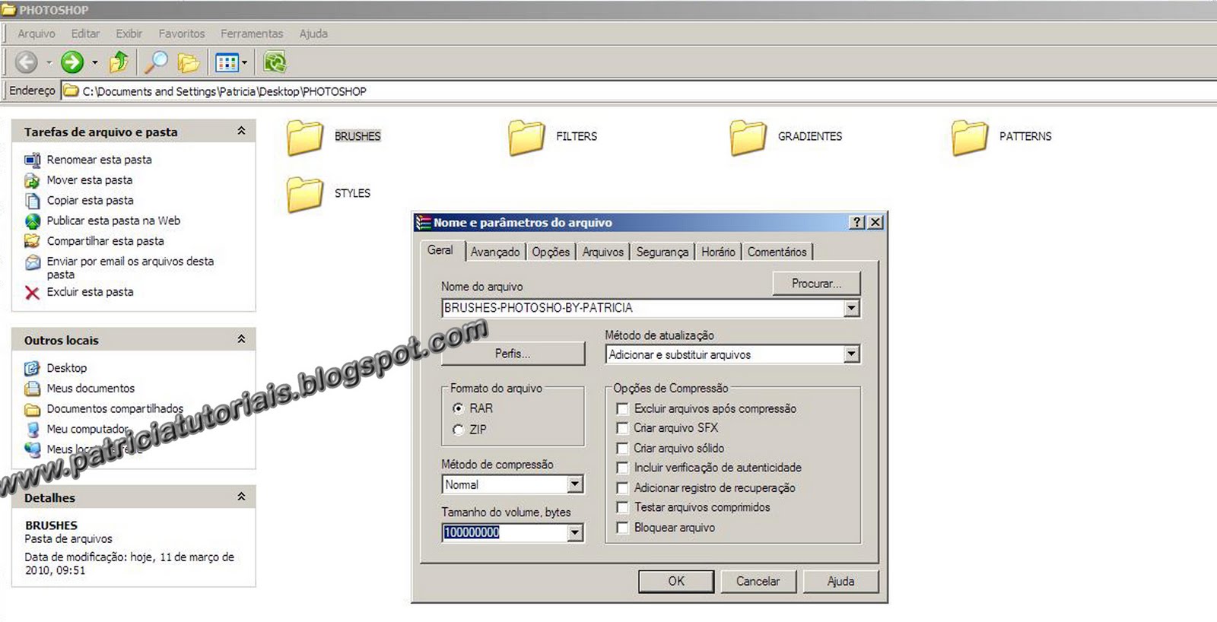Click Compartilhar esta pasta icon

click(x=32, y=241)
